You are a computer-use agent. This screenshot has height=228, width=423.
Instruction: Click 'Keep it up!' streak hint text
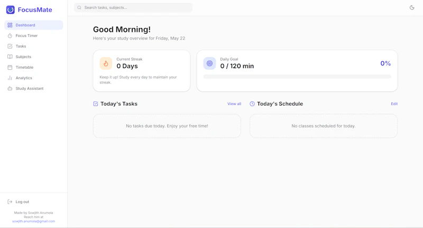[138, 80]
